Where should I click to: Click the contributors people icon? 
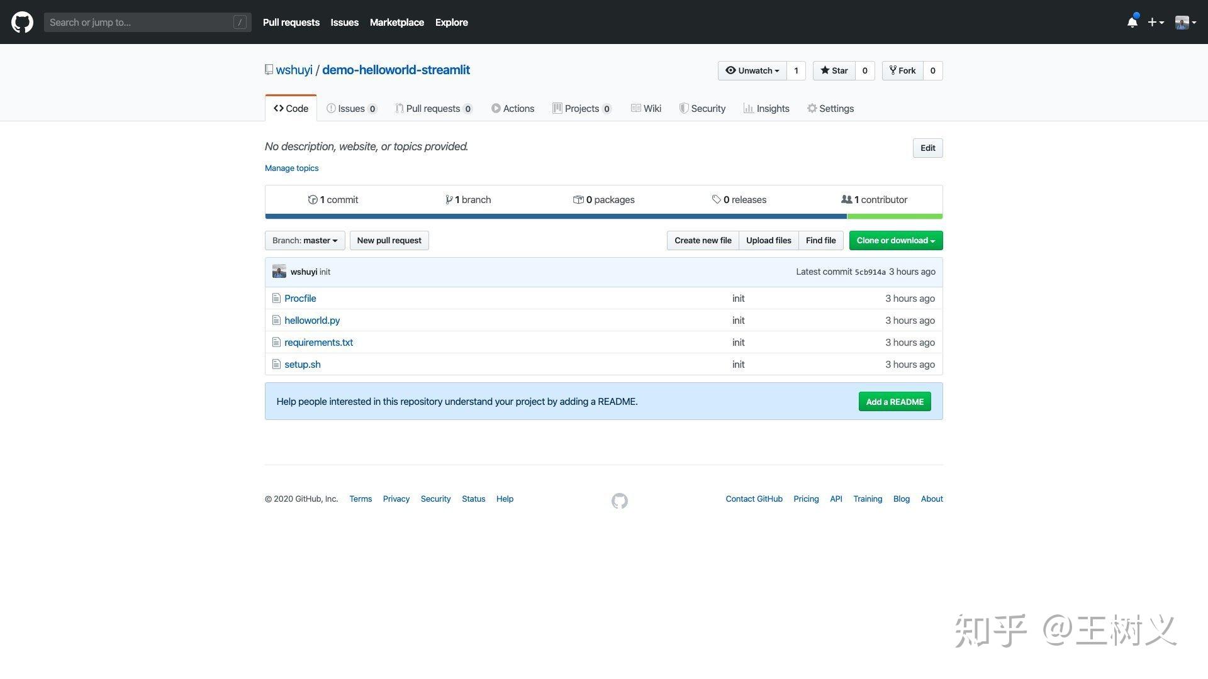846,199
